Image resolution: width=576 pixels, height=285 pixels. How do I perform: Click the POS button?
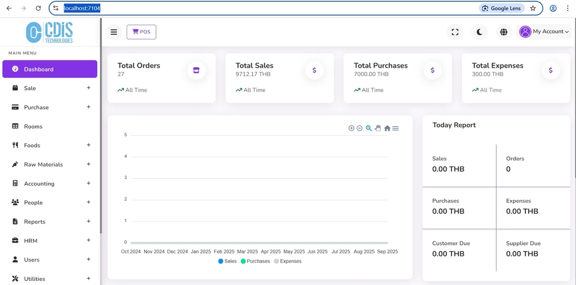pos(141,32)
